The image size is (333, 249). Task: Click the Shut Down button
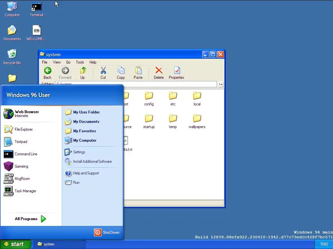click(107, 232)
